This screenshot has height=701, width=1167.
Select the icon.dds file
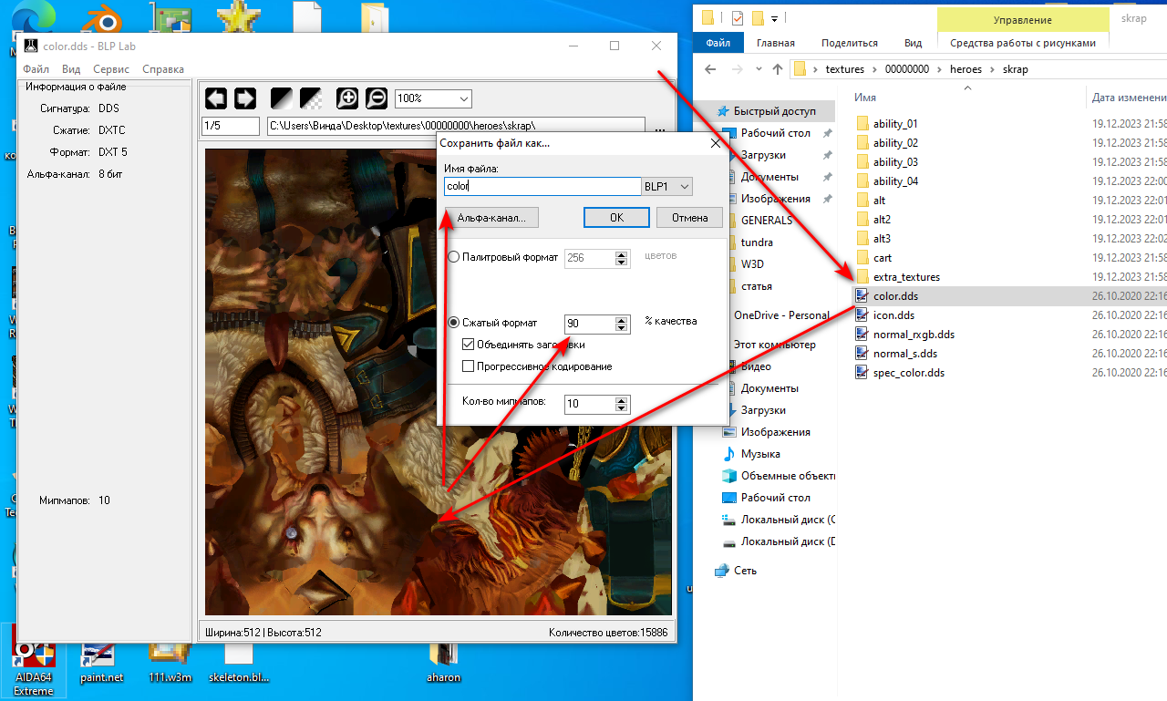point(893,314)
